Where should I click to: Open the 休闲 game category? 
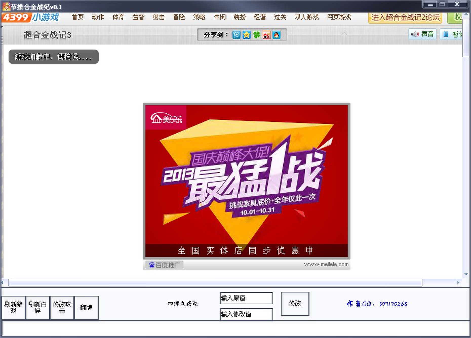220,17
